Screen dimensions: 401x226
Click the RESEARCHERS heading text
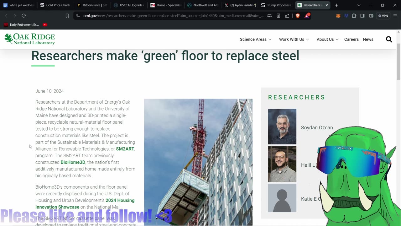(296, 97)
